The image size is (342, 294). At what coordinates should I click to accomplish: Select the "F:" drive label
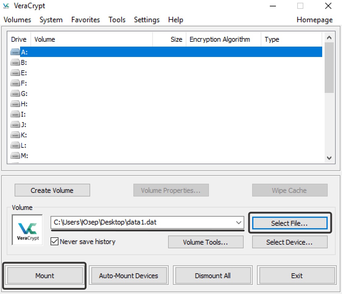tap(24, 83)
